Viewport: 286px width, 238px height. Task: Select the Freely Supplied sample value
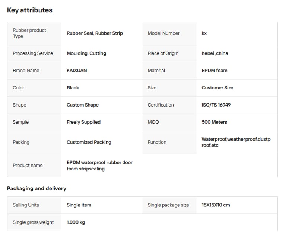83,122
